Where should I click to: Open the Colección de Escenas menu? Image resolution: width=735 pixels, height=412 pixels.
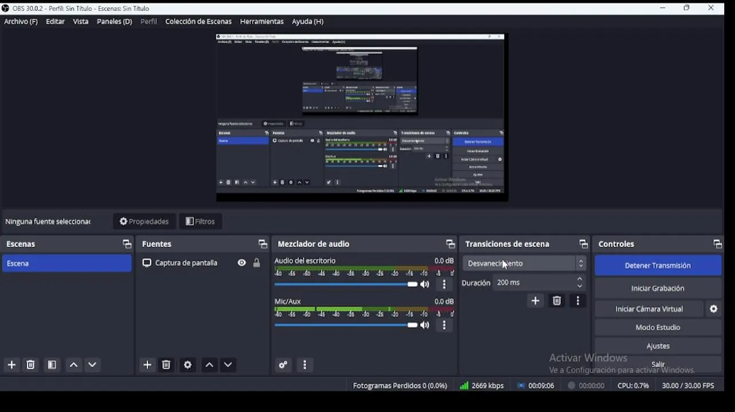(198, 21)
